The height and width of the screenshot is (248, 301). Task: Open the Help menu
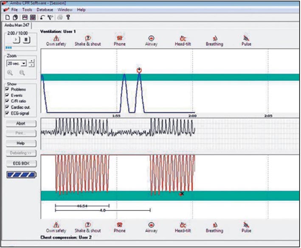tap(81, 10)
